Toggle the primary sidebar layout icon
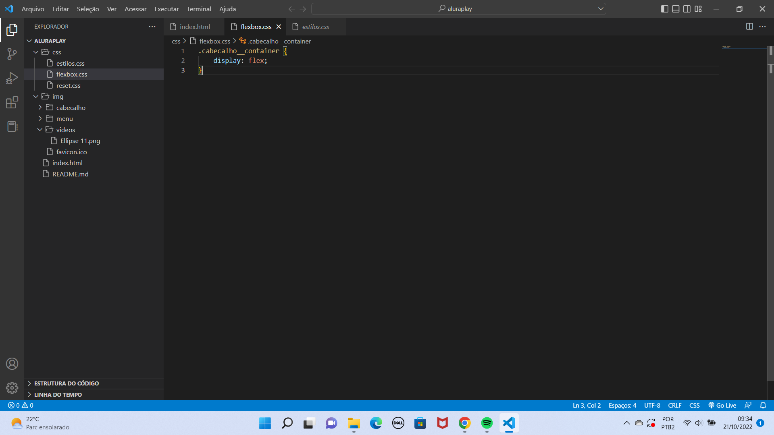 (x=665, y=9)
